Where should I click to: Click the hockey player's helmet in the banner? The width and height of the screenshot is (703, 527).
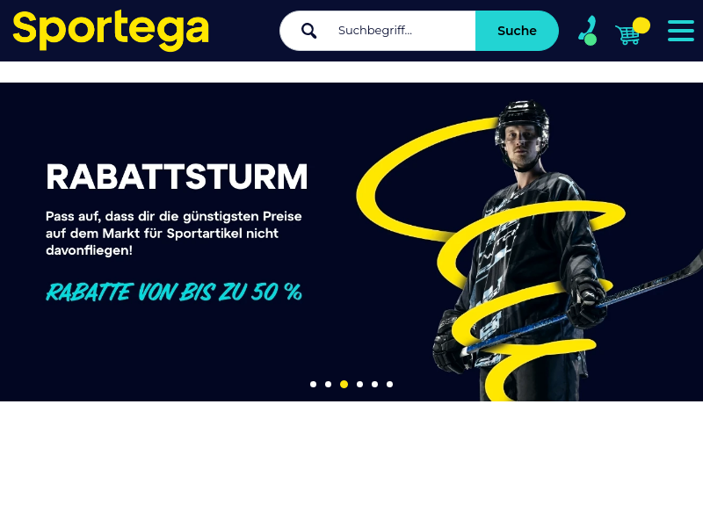click(523, 119)
